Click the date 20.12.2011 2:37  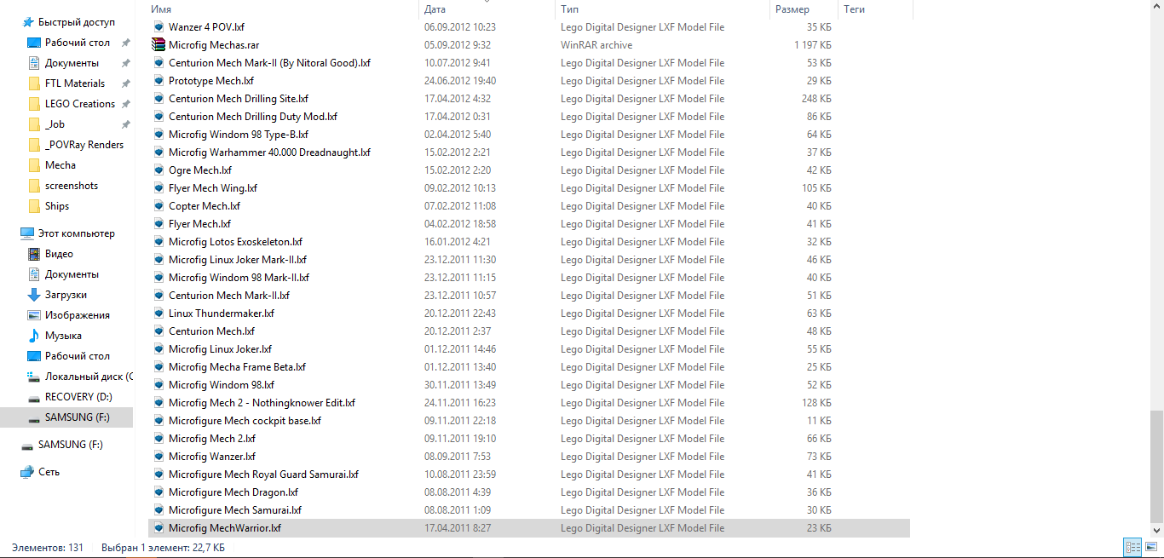pyautogui.click(x=458, y=331)
